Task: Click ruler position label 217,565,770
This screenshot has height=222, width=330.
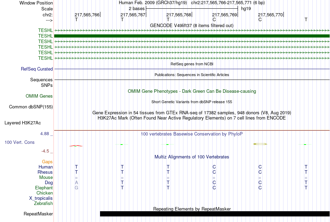Action: coord(271,15)
